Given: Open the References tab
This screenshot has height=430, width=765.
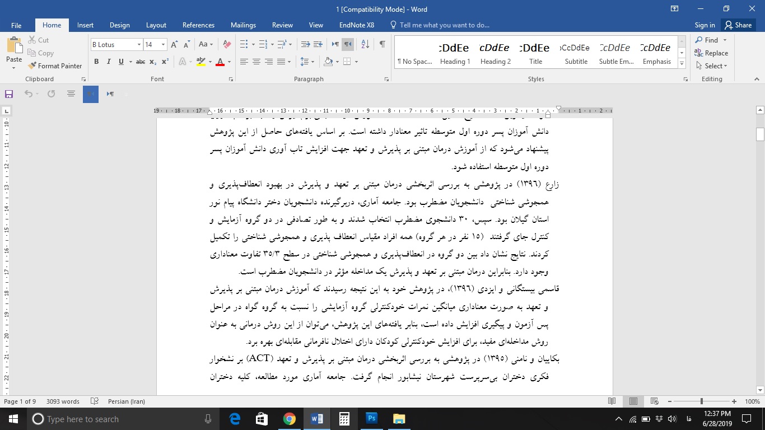Looking at the screenshot, I should tap(198, 25).
